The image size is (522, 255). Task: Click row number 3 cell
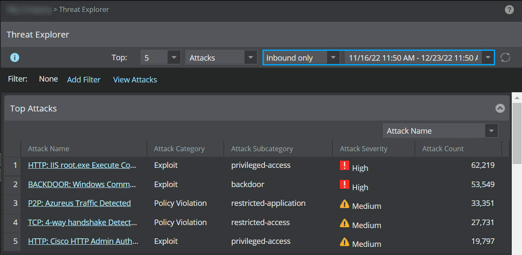tap(13, 203)
